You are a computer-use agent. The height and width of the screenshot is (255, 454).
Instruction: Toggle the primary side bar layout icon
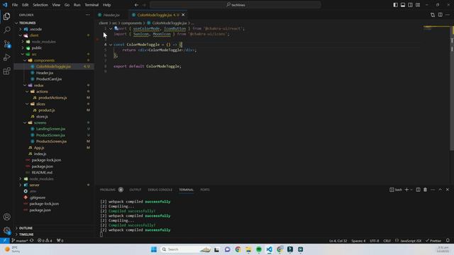tap(395, 5)
